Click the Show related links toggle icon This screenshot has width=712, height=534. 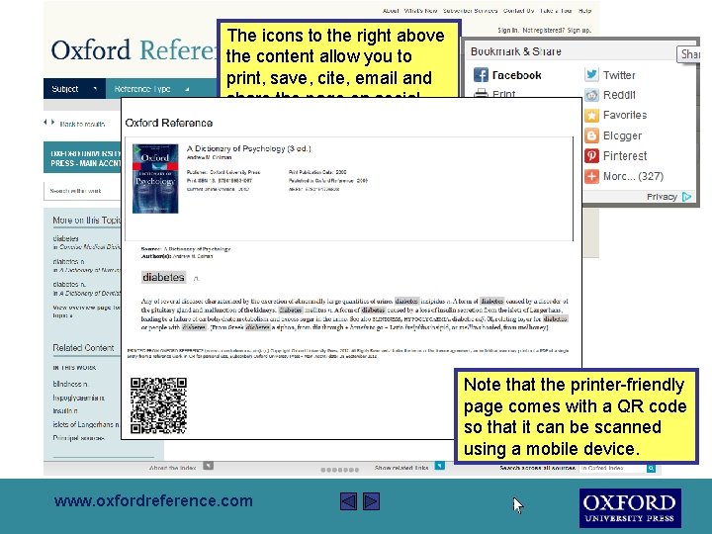(439, 466)
